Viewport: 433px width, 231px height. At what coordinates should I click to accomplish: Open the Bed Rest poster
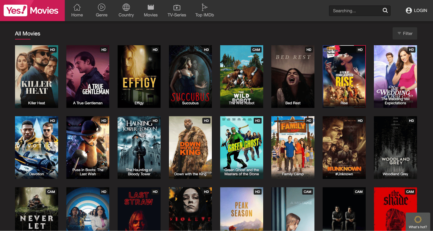(293, 76)
